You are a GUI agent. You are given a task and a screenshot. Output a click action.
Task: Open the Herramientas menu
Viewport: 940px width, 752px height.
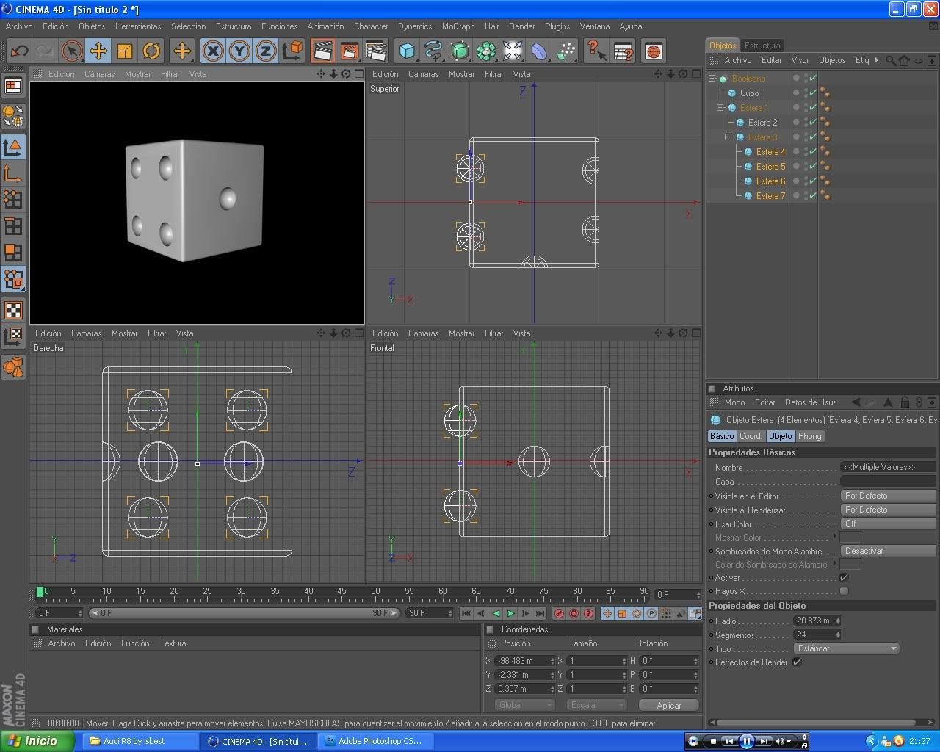coord(138,26)
